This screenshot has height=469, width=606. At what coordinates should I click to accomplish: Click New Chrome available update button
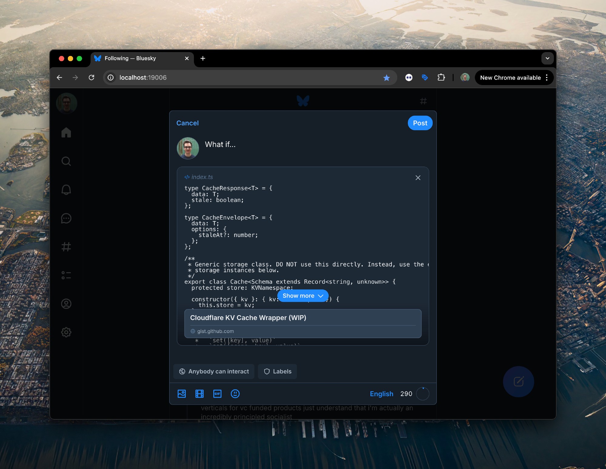coord(510,78)
